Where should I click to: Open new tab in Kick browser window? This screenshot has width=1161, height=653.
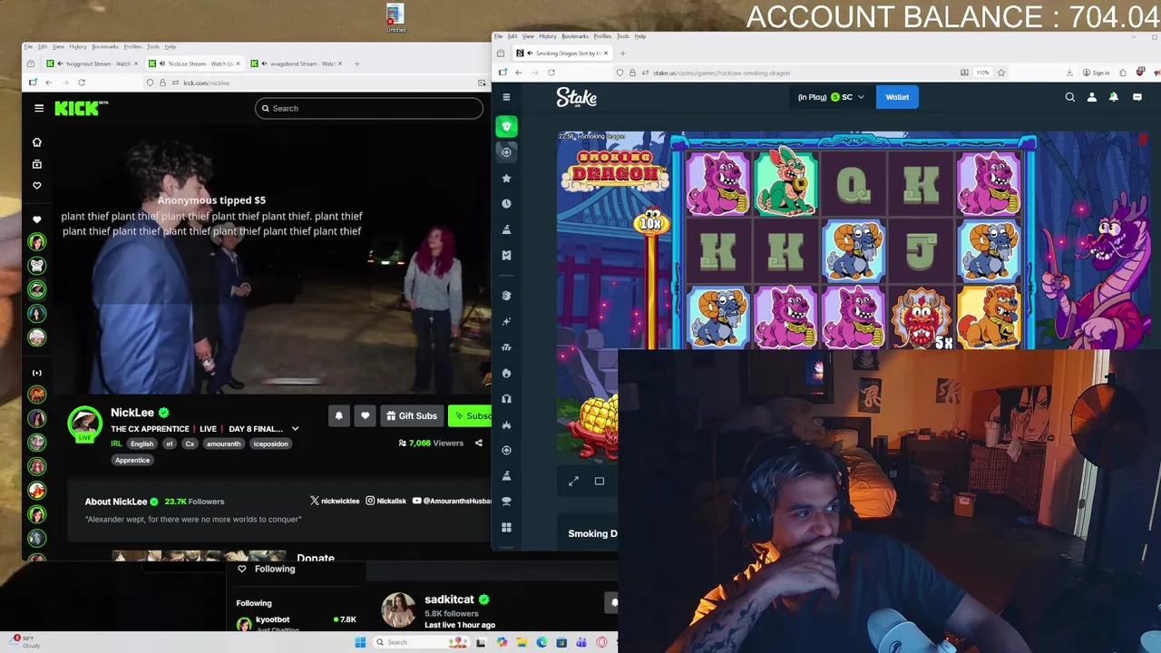[x=357, y=63]
